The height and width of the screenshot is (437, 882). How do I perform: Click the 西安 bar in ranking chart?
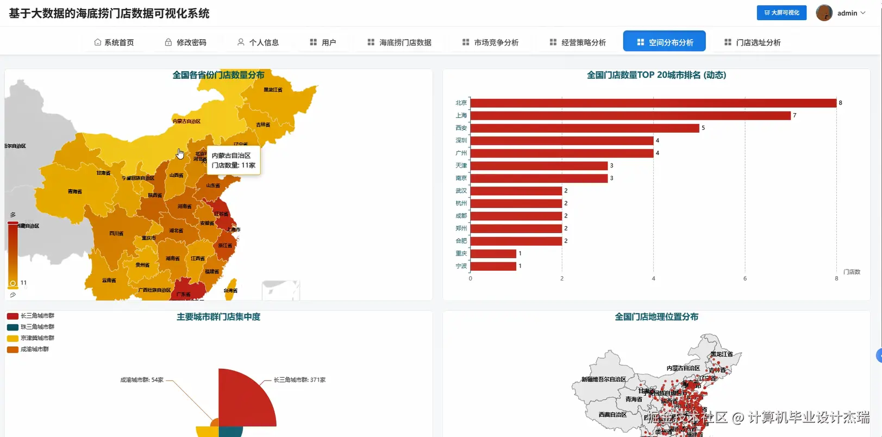point(585,128)
